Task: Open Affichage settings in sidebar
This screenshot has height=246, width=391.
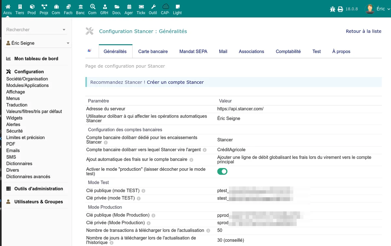Action: (16, 92)
